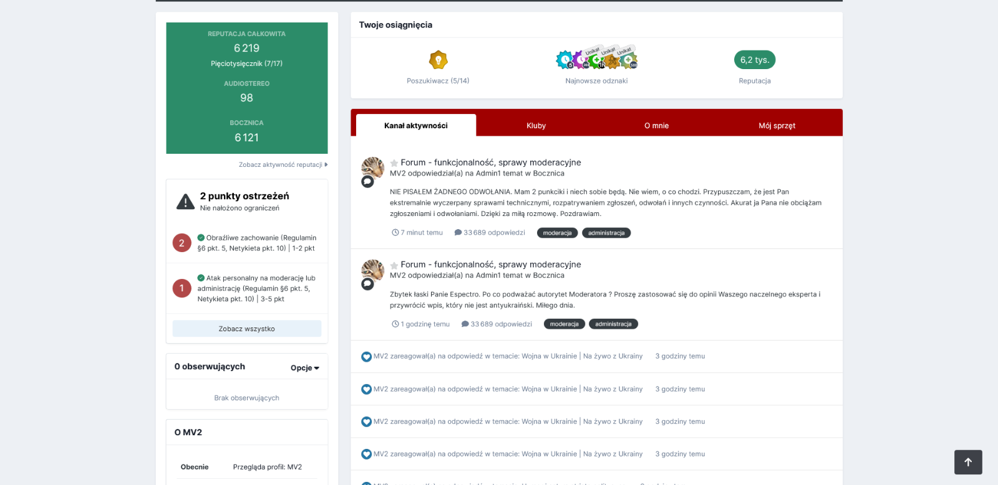Open the topic title of the 1 godzinę temu post
The width and height of the screenshot is (998, 485).
[491, 265]
